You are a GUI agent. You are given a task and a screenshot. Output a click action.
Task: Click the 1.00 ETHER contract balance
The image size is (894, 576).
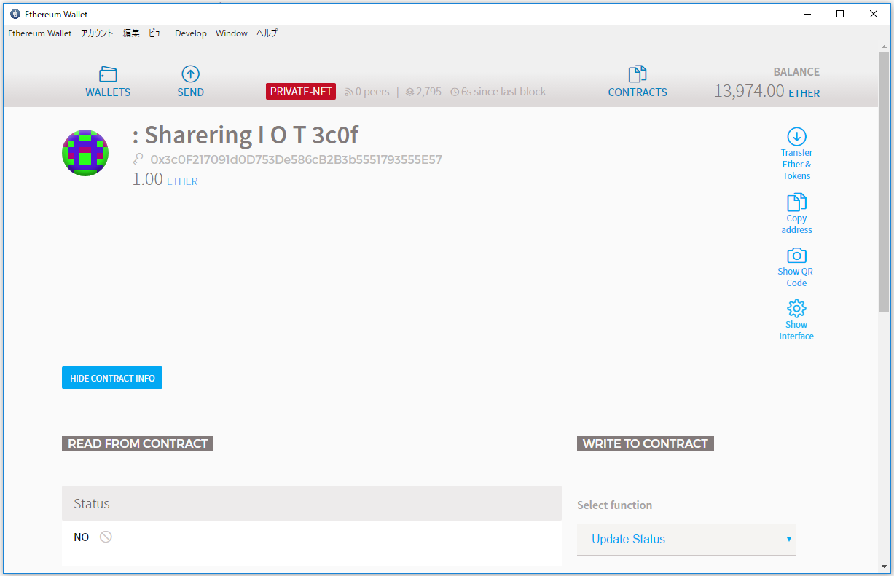click(x=165, y=180)
